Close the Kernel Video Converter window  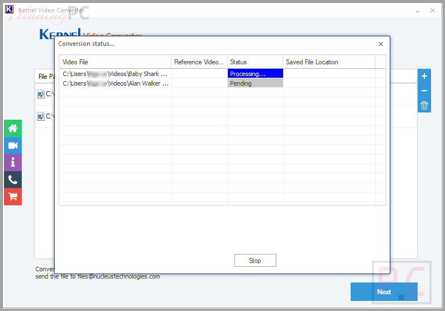coord(433,11)
